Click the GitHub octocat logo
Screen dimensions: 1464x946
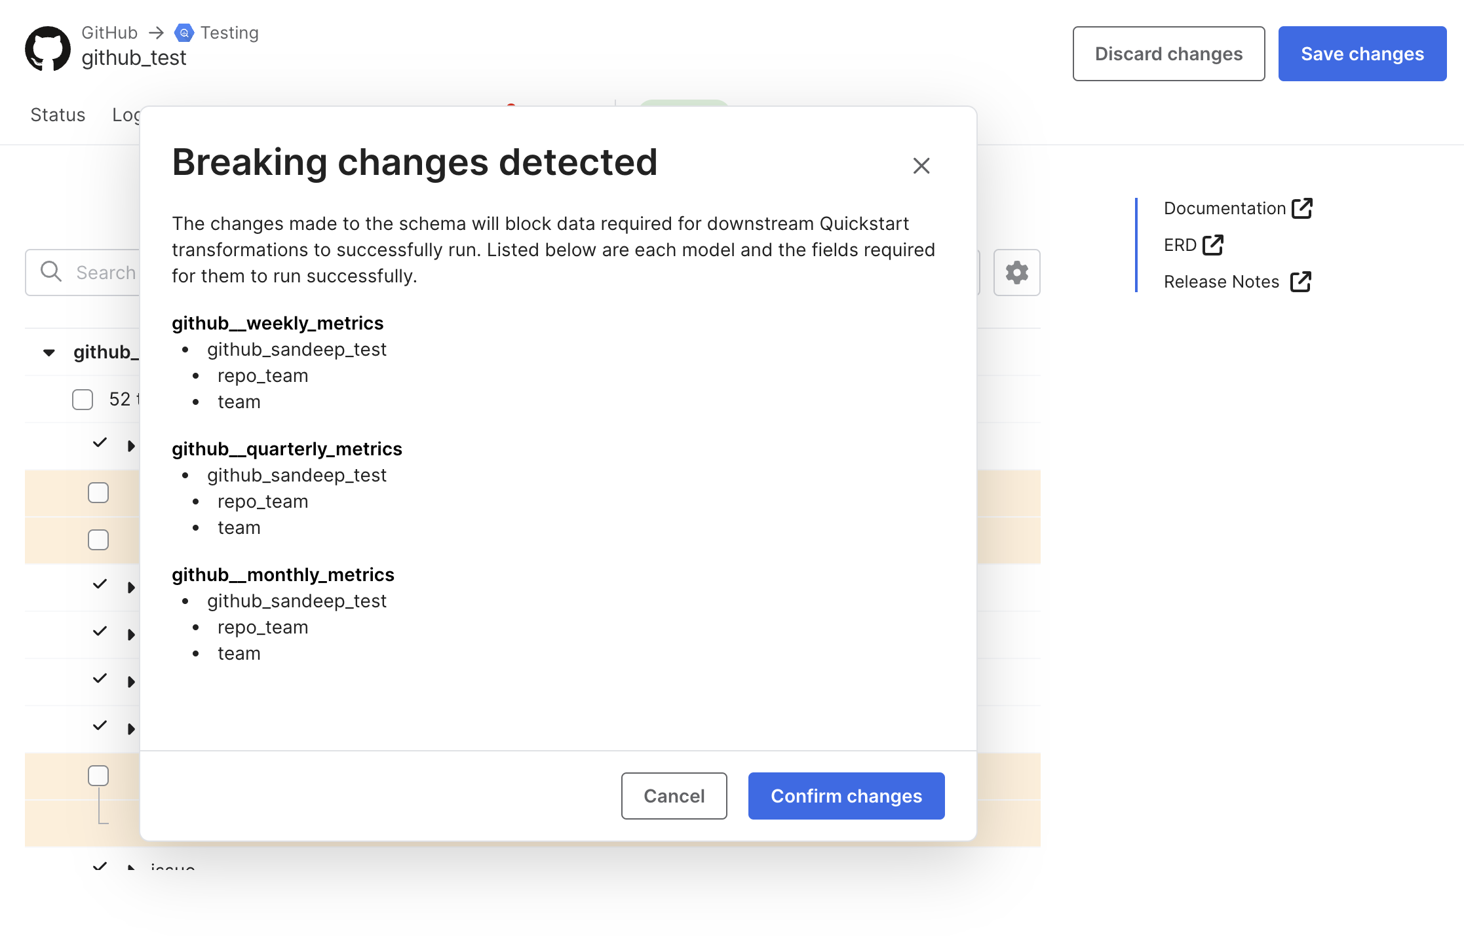tap(47, 48)
